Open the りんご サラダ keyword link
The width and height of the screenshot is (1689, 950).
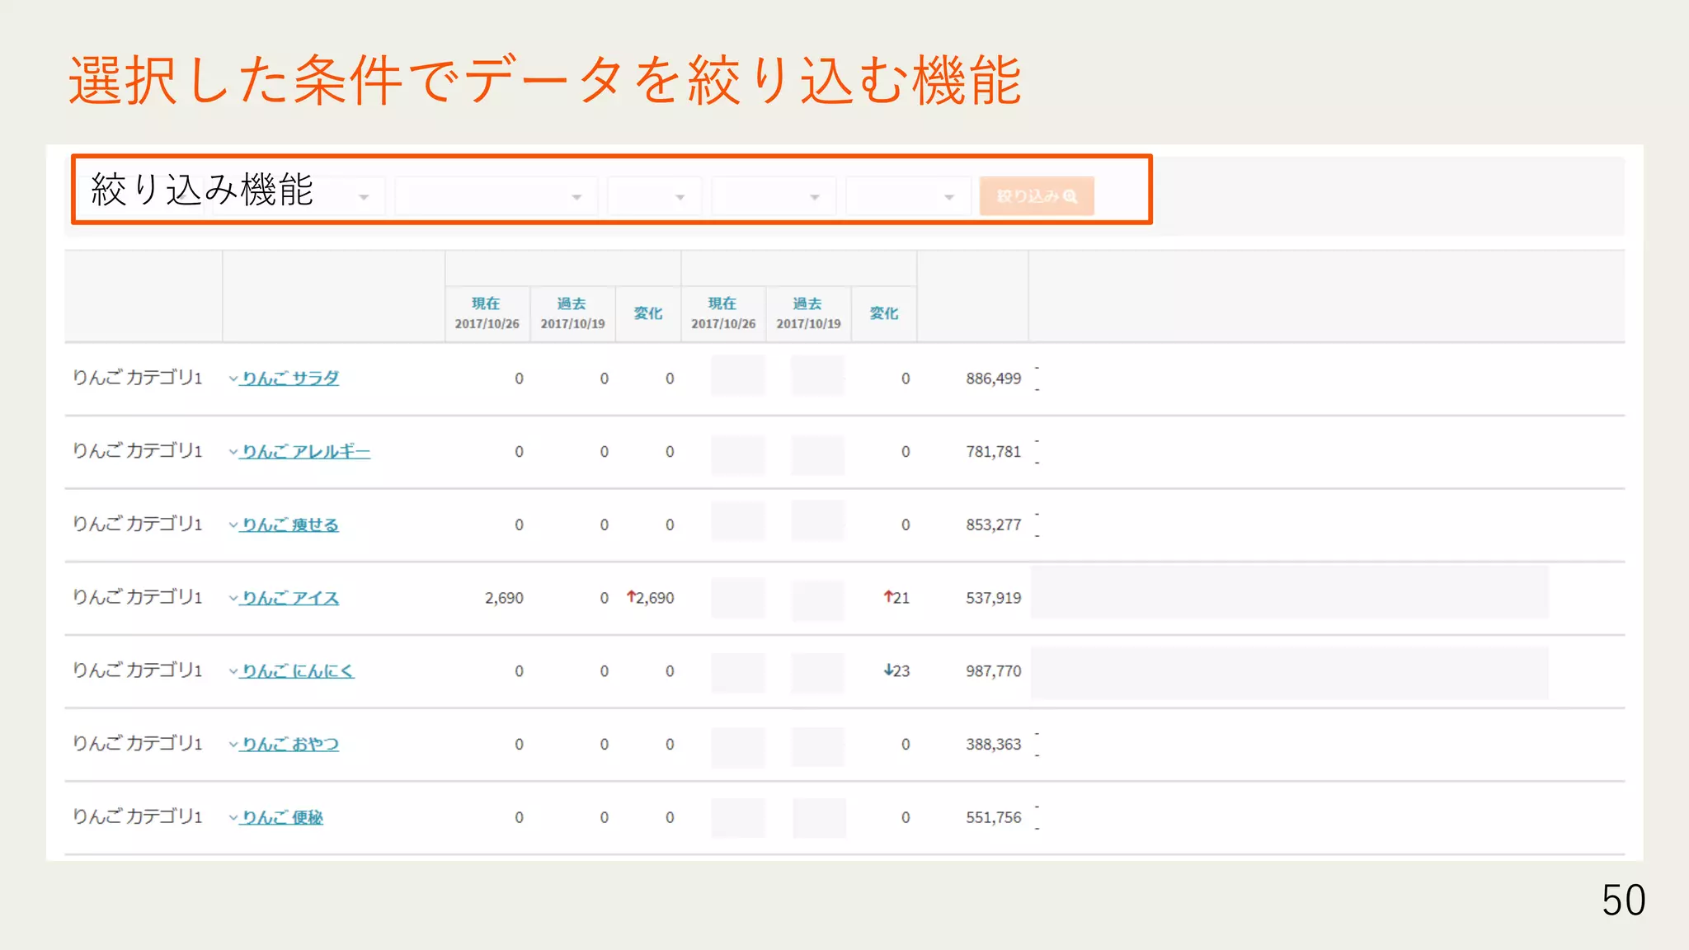point(290,379)
